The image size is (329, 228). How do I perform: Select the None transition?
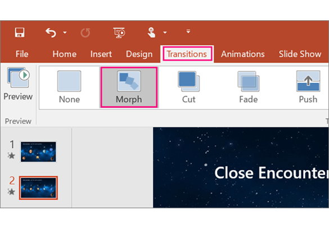click(x=69, y=87)
